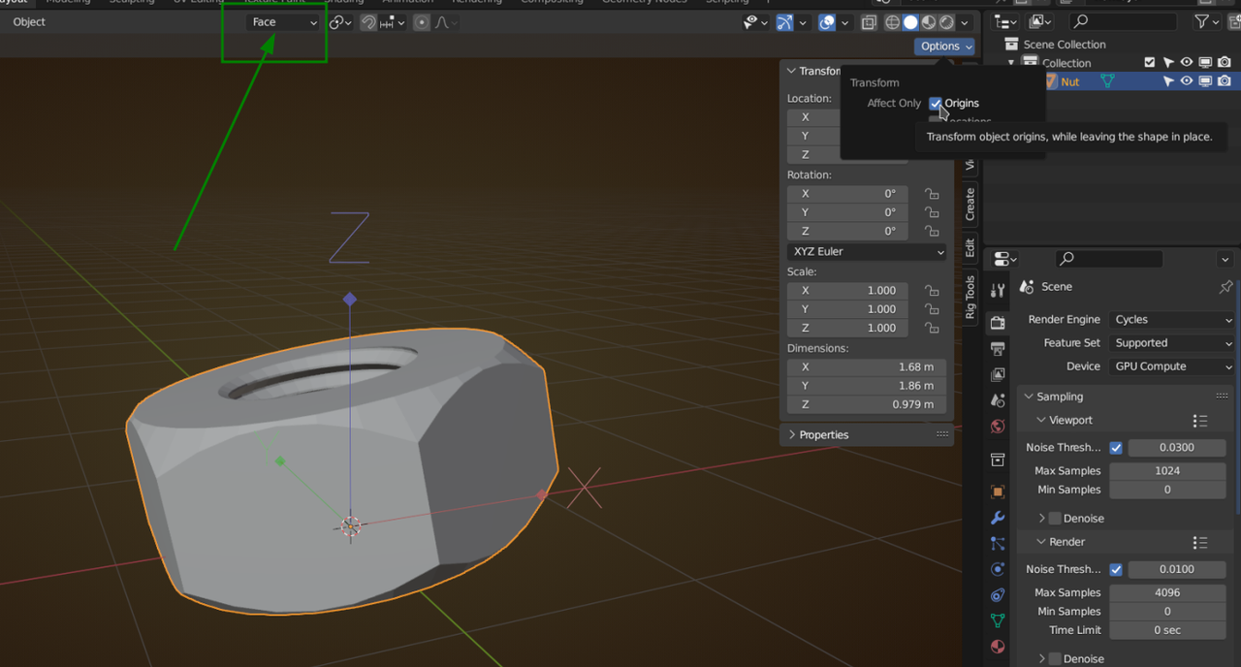Click the viewport Max Samples field

(x=1166, y=471)
